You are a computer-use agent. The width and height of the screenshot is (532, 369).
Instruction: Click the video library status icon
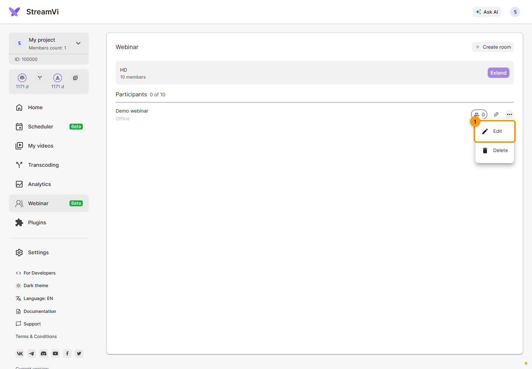[x=75, y=78]
